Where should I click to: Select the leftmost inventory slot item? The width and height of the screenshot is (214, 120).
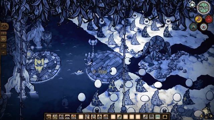49,117
